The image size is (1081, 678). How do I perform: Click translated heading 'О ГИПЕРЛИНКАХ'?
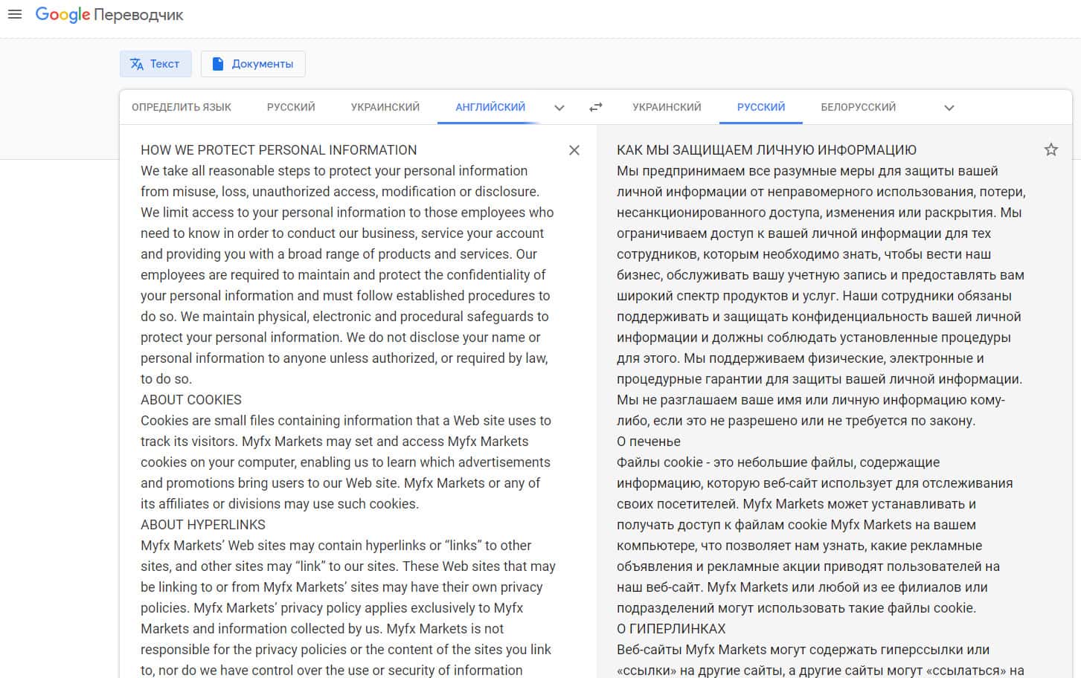[x=671, y=629]
